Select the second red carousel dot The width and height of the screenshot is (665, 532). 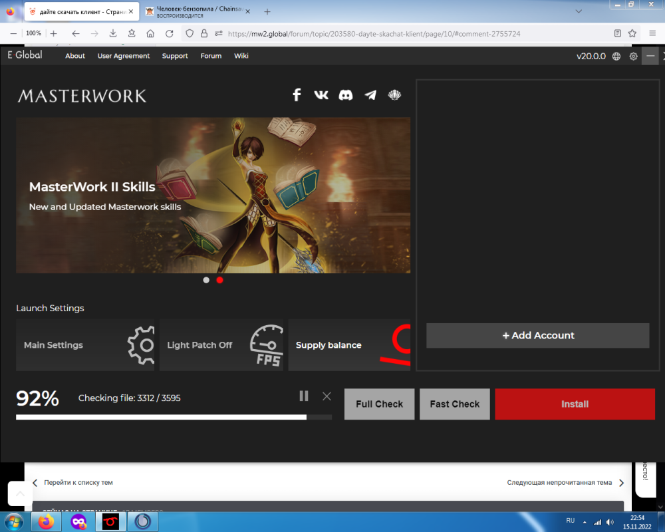point(219,280)
